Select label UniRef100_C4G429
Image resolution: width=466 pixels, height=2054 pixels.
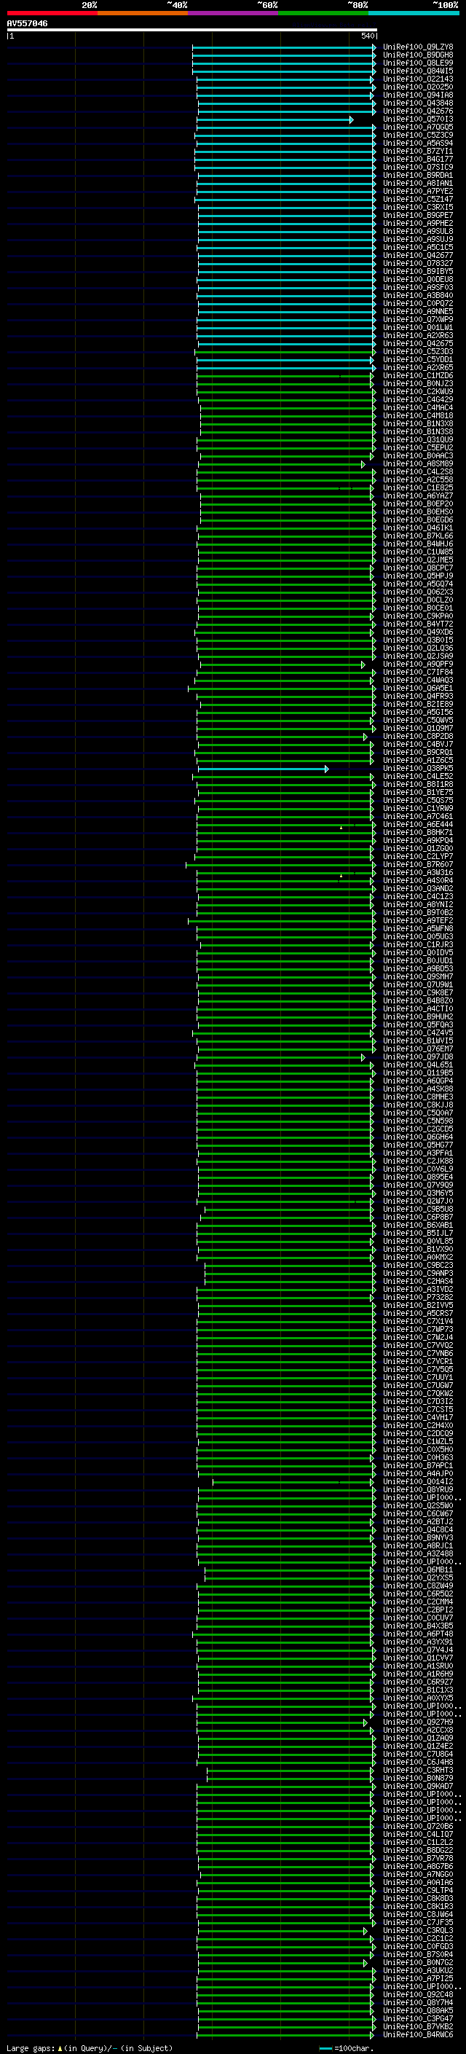(x=418, y=399)
